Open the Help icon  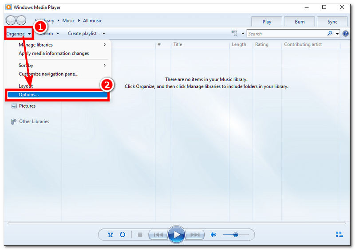pyautogui.click(x=346, y=34)
